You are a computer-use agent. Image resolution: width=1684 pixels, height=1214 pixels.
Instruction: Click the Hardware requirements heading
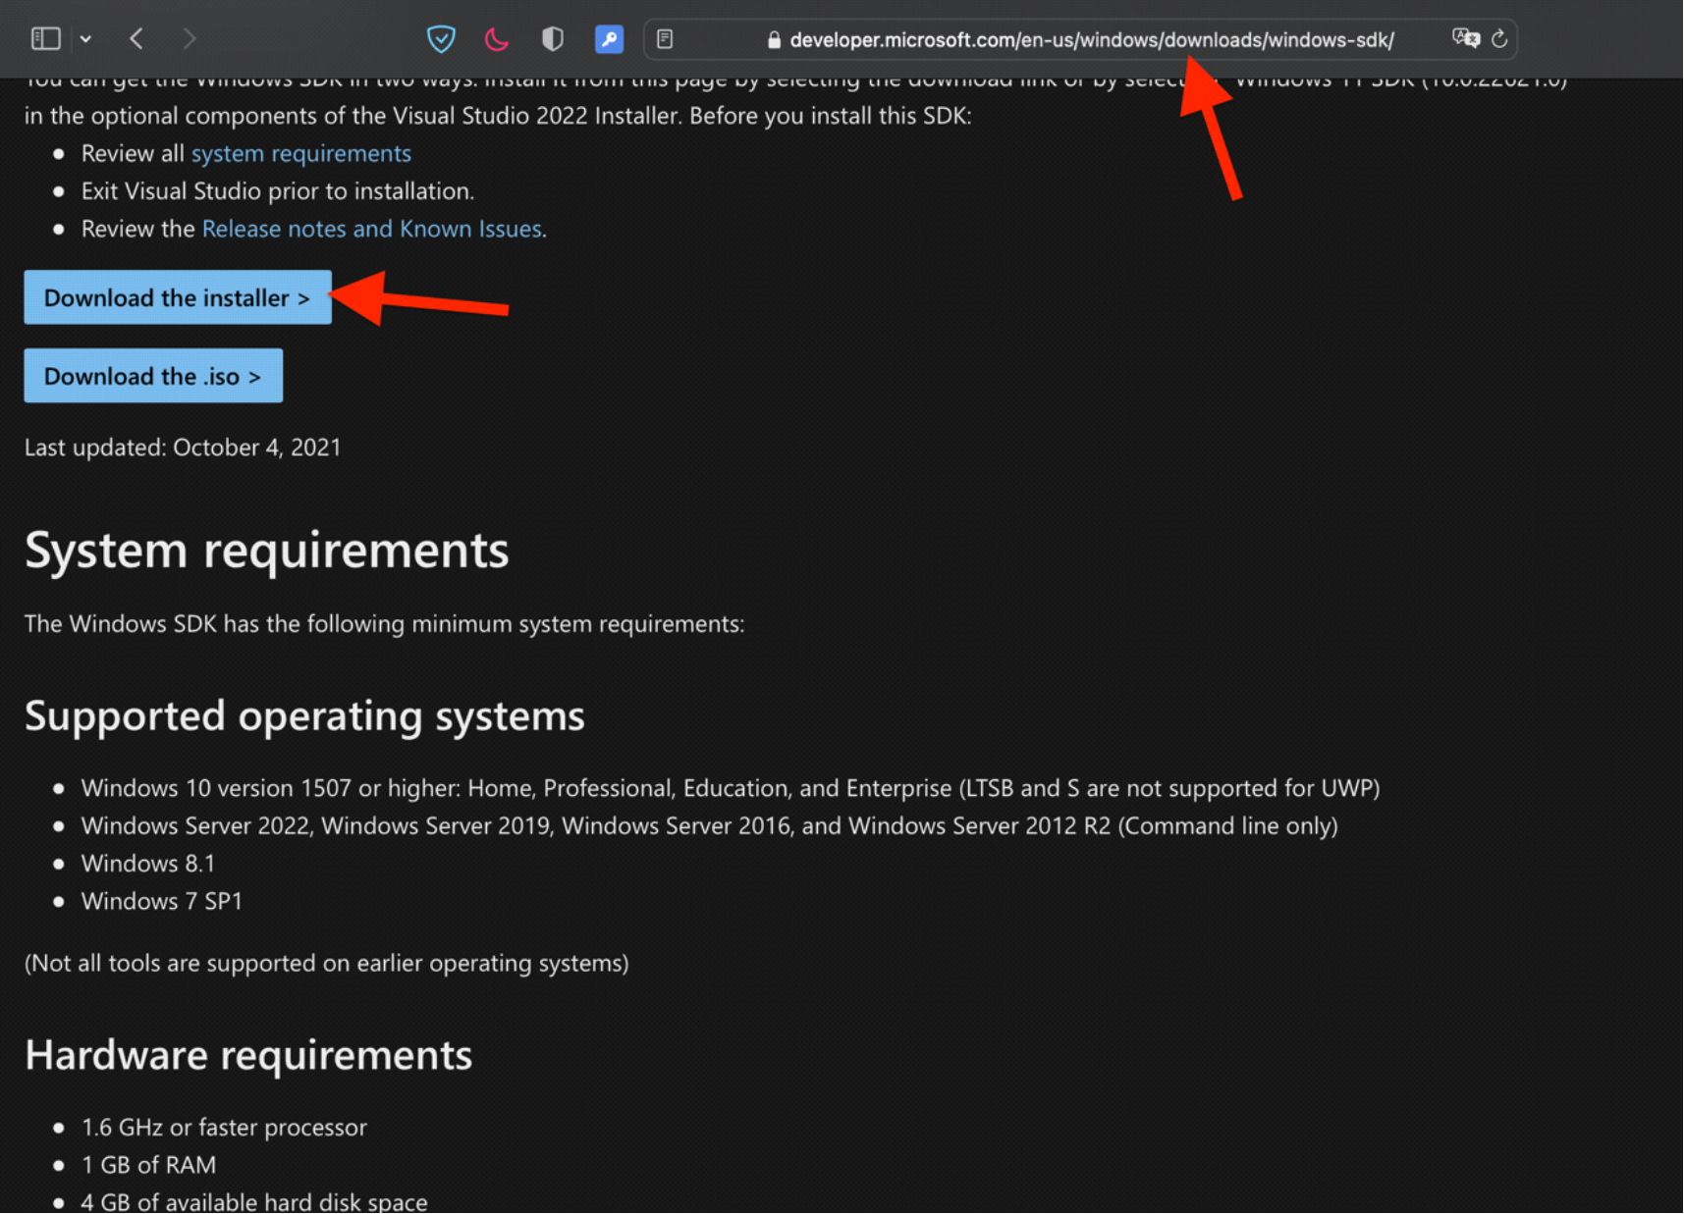pyautogui.click(x=248, y=1055)
